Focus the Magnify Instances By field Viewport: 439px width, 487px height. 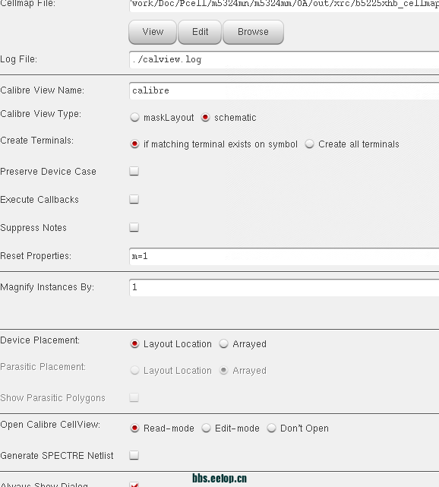coord(284,287)
